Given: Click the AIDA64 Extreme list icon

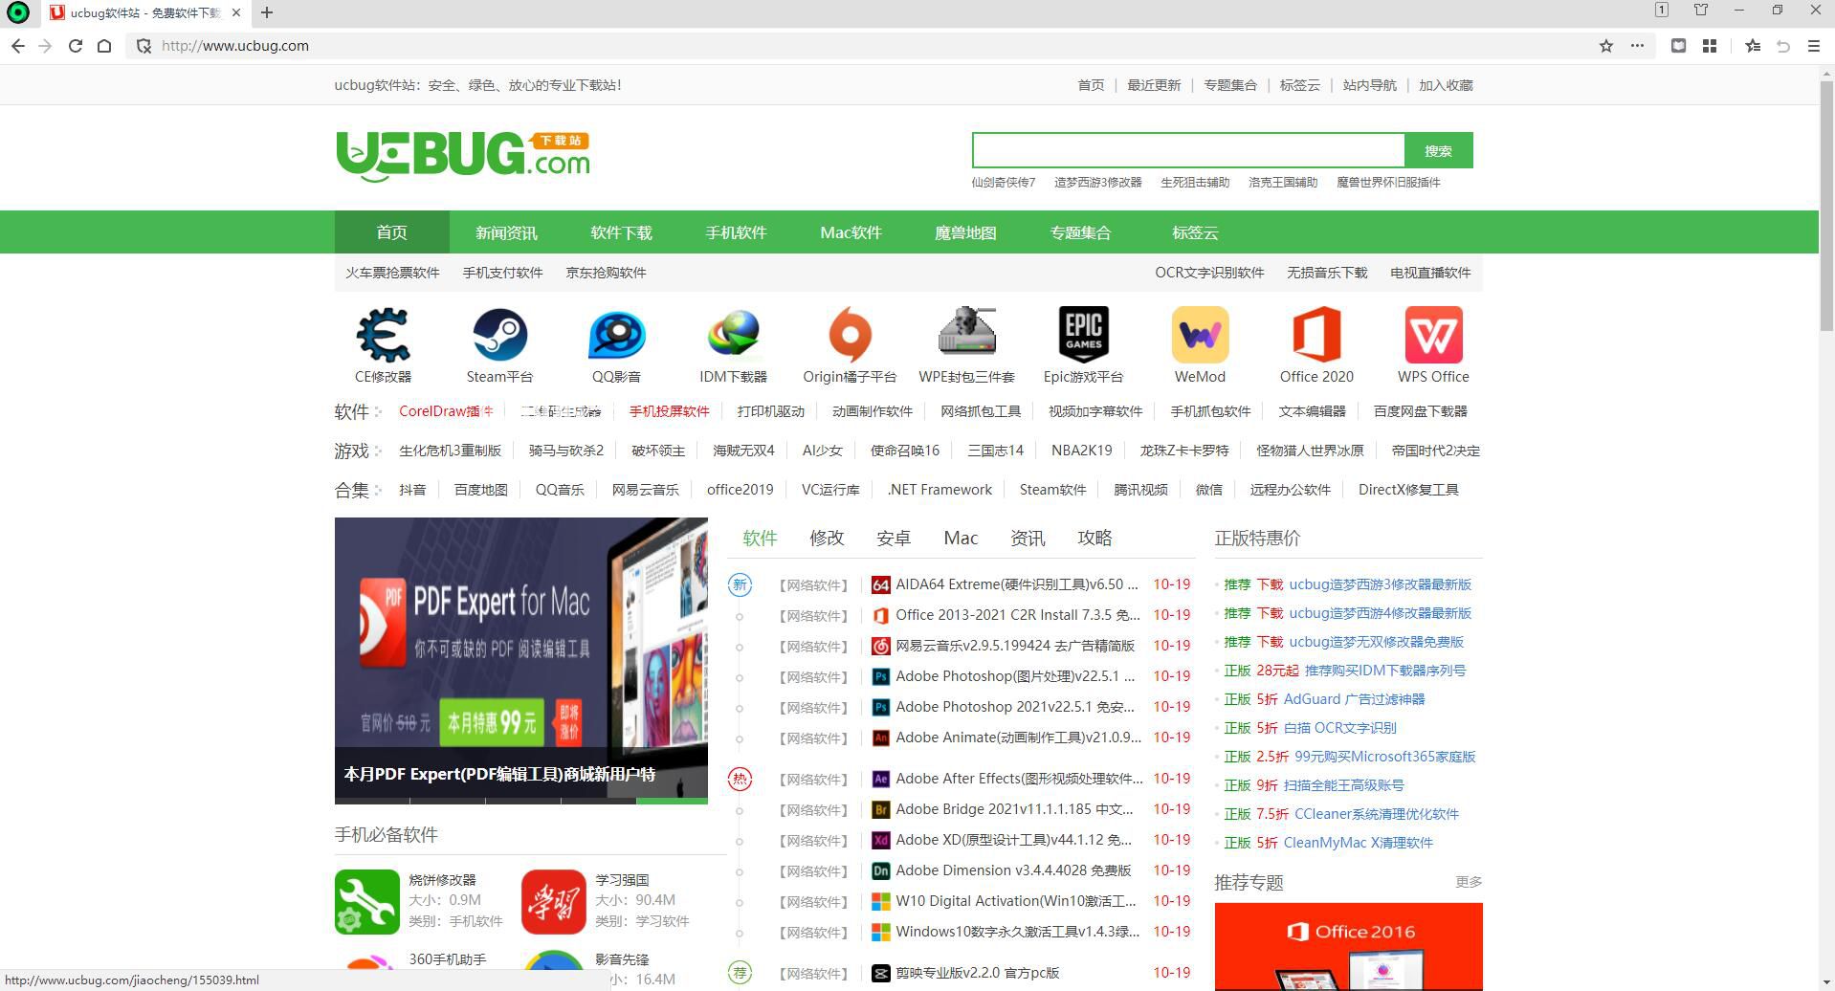Looking at the screenshot, I should (x=881, y=584).
